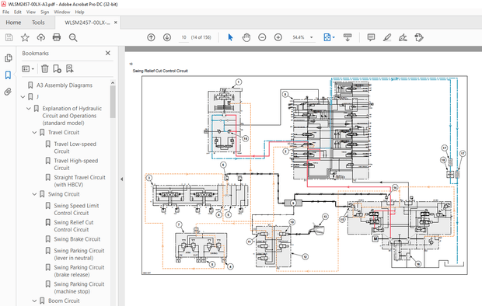Close the Bookmarks panel
482x306 pixels.
point(108,53)
